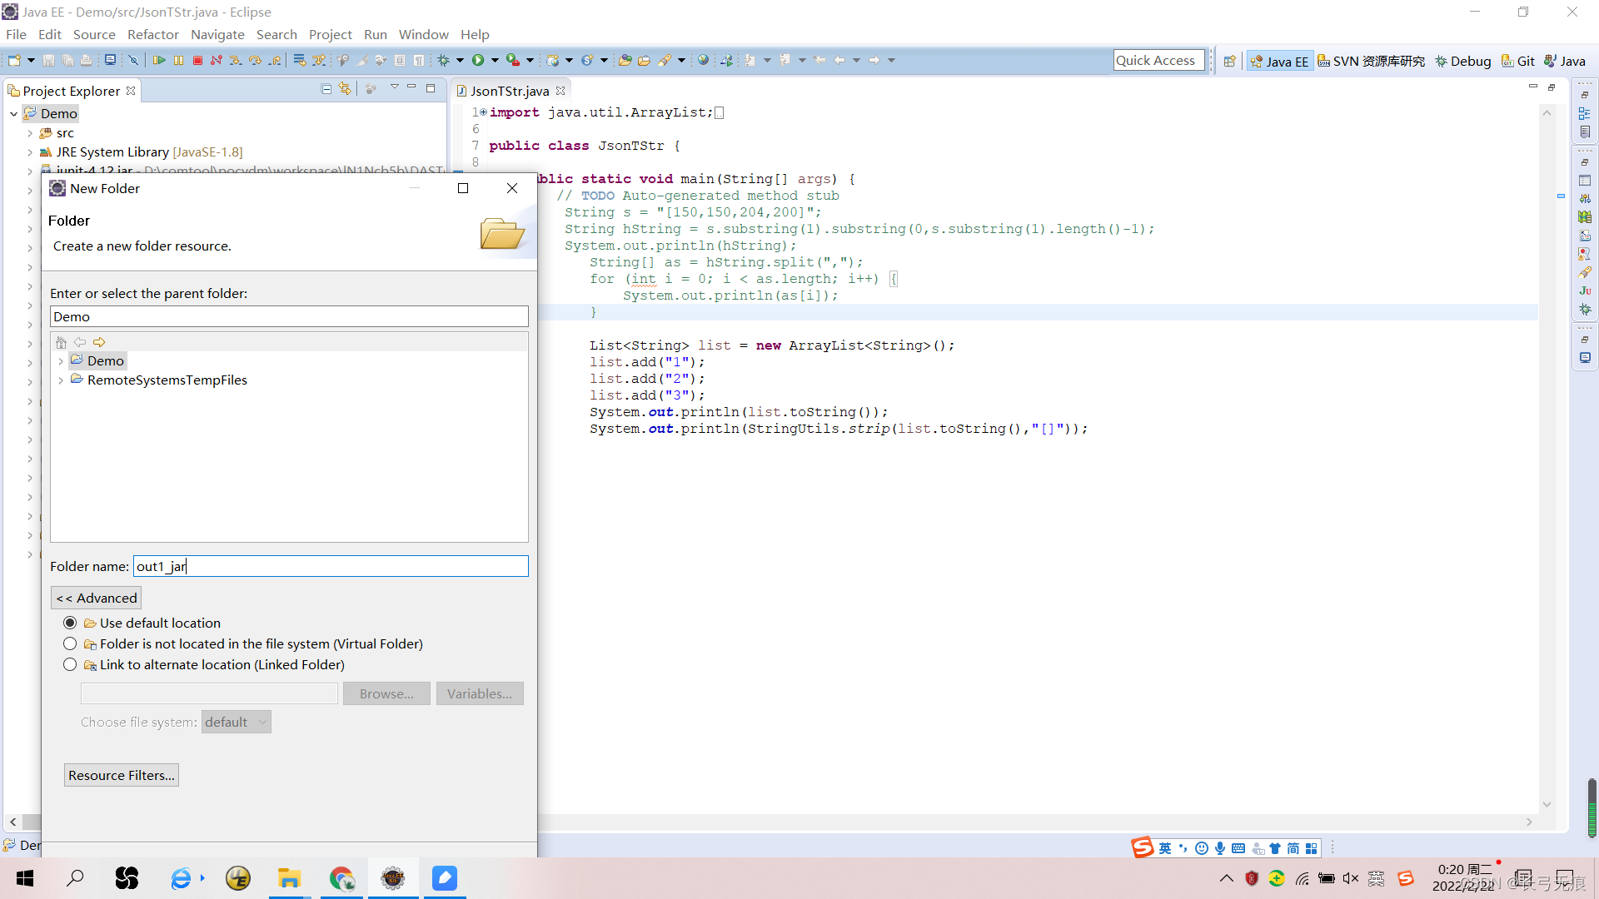Select Virtual Folder radio button
The width and height of the screenshot is (1599, 899).
coord(69,643)
